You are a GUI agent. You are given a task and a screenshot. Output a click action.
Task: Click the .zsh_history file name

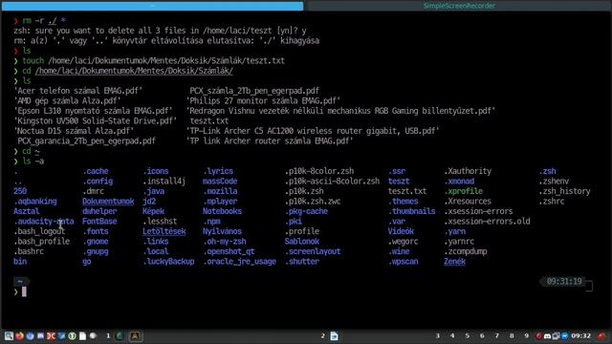(564, 191)
